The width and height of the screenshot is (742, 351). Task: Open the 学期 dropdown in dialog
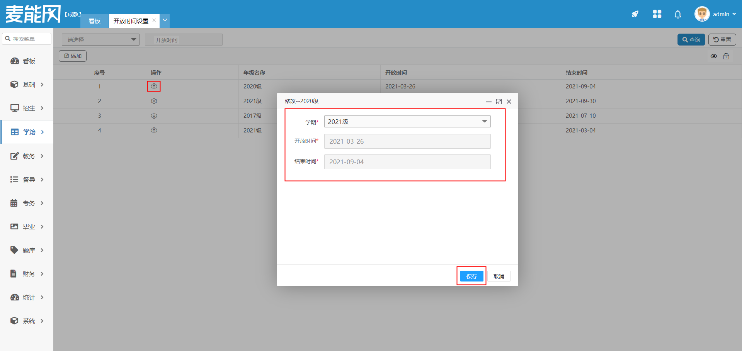407,122
